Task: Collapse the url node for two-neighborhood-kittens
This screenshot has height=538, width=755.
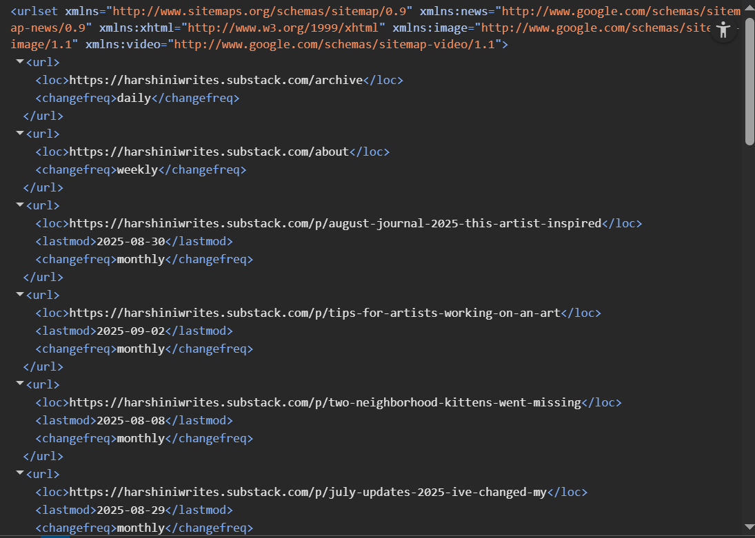Action: 20,384
